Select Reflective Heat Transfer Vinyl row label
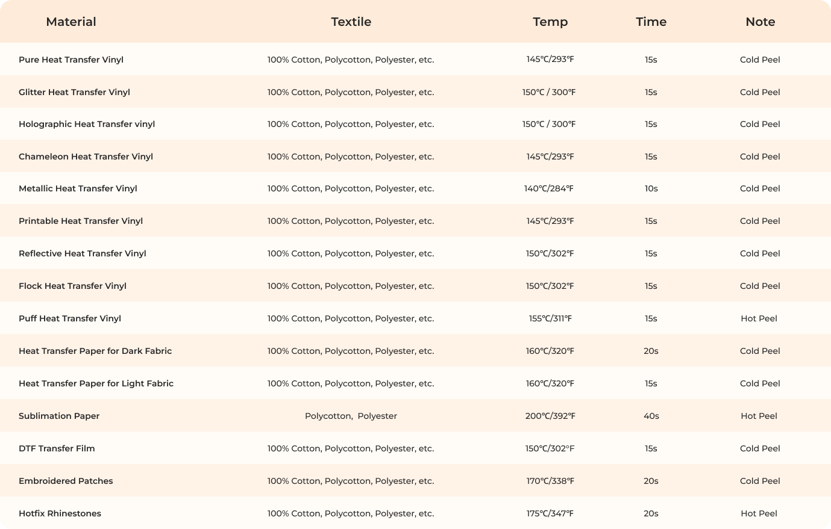Screen dimensions: 831x529 click(83, 253)
